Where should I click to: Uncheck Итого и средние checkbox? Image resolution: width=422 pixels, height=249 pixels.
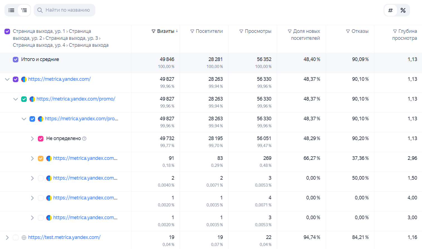pyautogui.click(x=16, y=60)
